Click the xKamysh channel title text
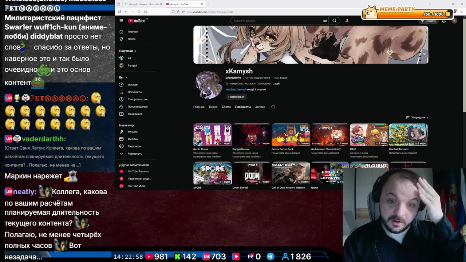This screenshot has width=466, height=262. 239,71
